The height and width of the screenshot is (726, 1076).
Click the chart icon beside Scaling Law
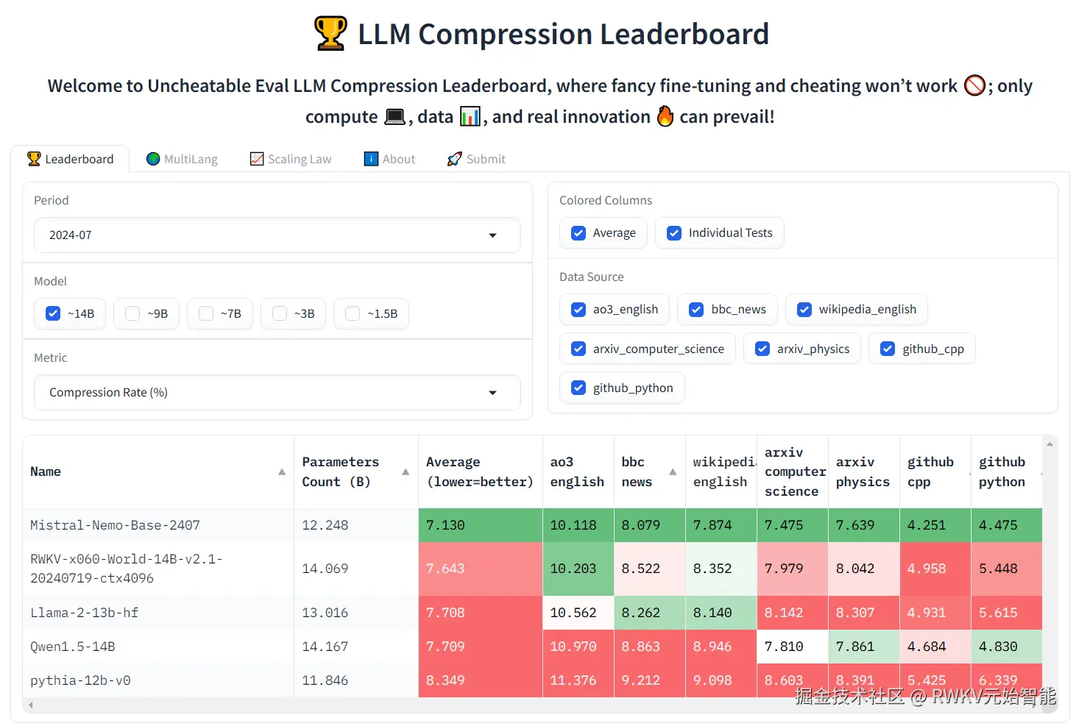(x=257, y=159)
